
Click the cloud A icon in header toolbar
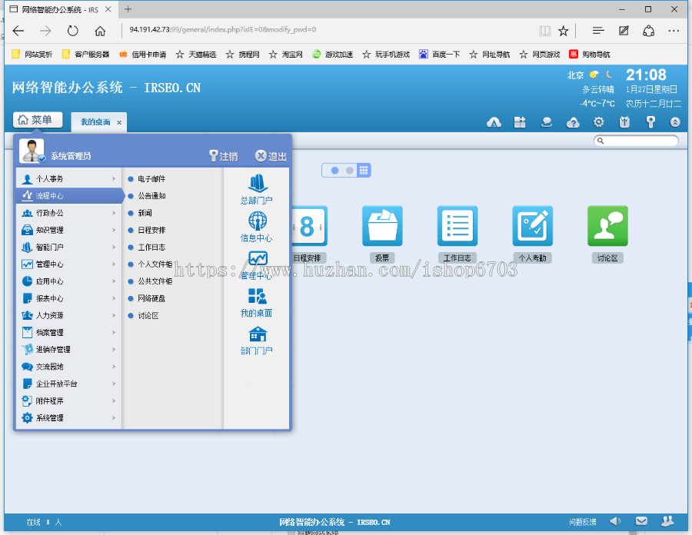[x=494, y=122]
